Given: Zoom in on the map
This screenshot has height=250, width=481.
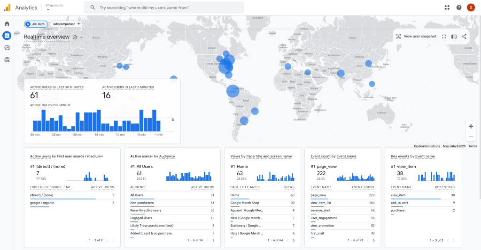Looking at the screenshot, I should 471,126.
